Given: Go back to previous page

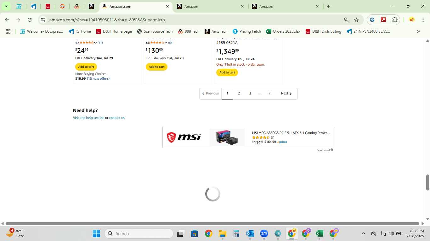Looking at the screenshot, I should [7, 20].
